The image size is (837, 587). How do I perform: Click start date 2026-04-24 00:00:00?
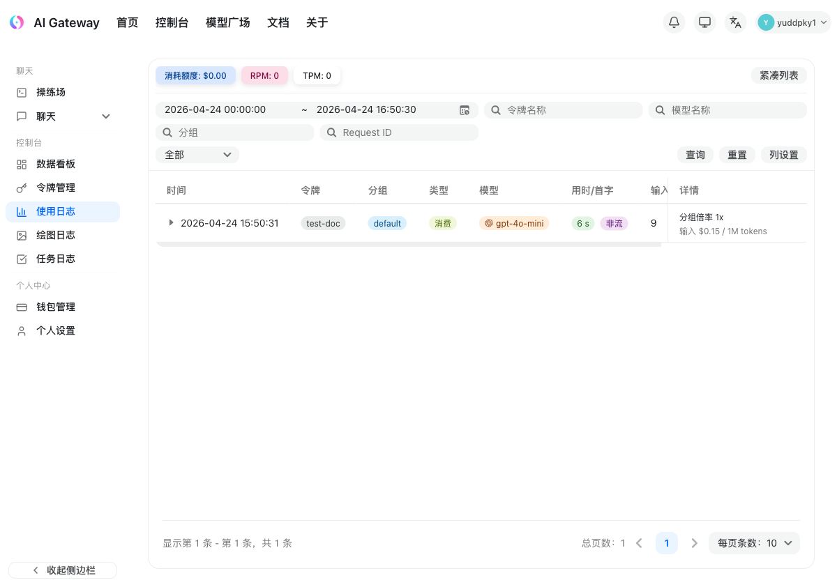pos(215,109)
